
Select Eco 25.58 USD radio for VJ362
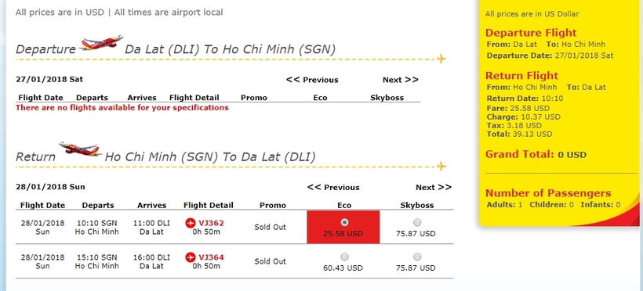pyautogui.click(x=344, y=222)
